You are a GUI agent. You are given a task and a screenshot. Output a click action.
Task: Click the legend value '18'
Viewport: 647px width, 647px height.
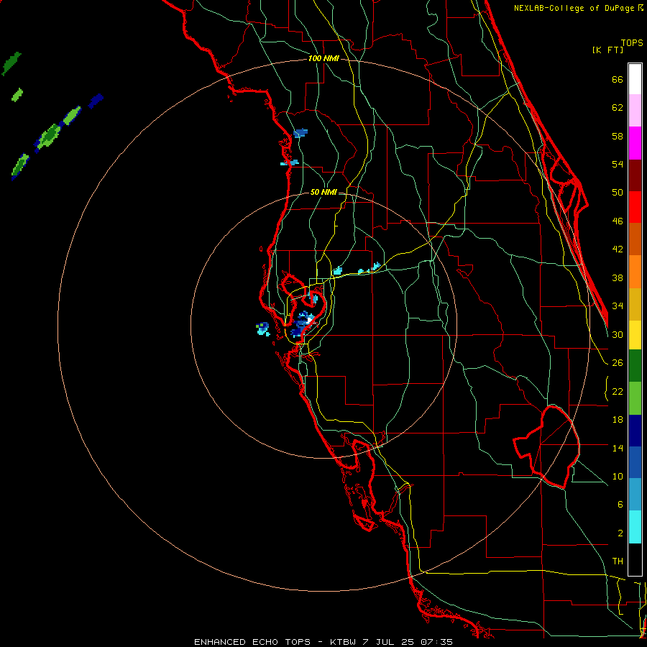(618, 420)
